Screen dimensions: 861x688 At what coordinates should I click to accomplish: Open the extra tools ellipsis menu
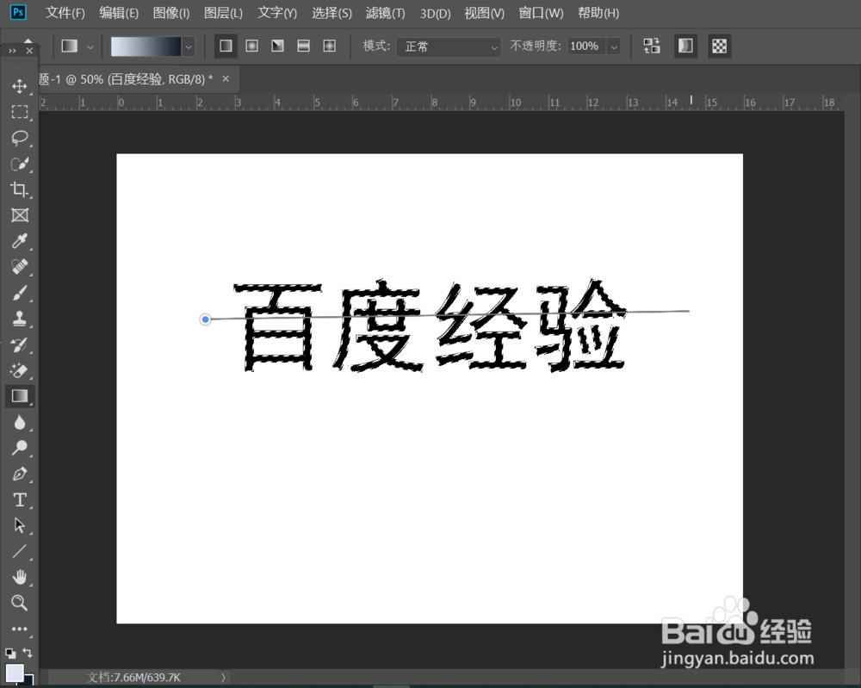(20, 629)
